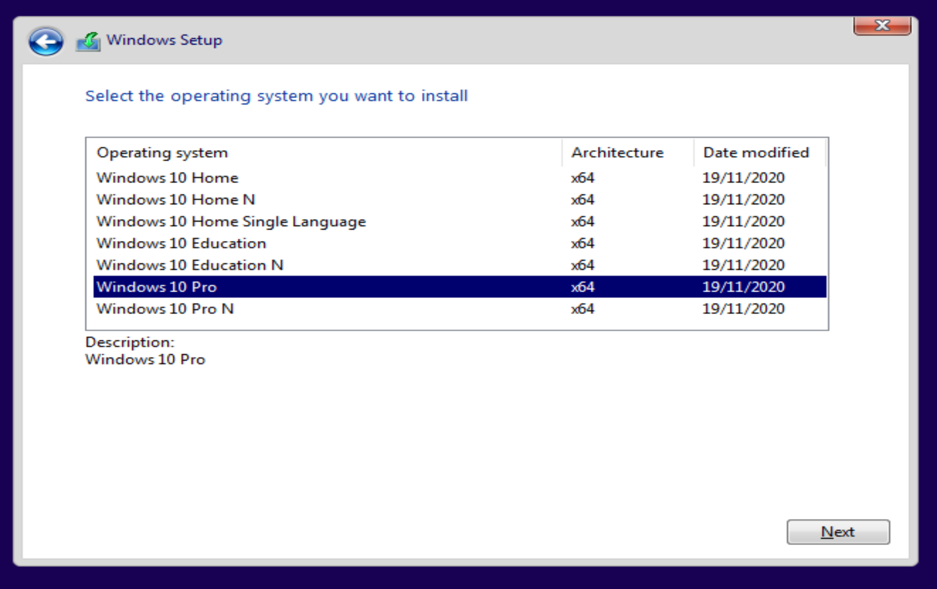Click the date for Windows 10 Home Single Language
This screenshot has width=937, height=589.
click(743, 221)
